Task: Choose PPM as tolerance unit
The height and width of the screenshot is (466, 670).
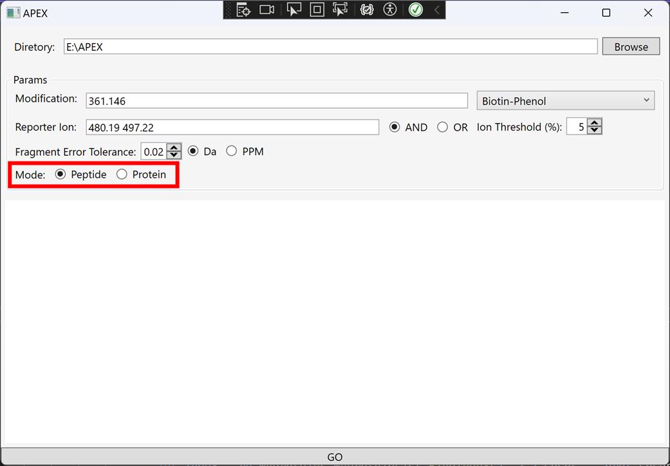Action: point(232,151)
